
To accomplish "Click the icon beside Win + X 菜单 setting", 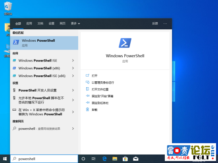I will point(14,110).
